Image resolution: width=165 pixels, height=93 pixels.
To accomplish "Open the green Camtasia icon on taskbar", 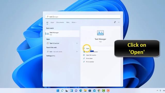I will pos(104,90).
